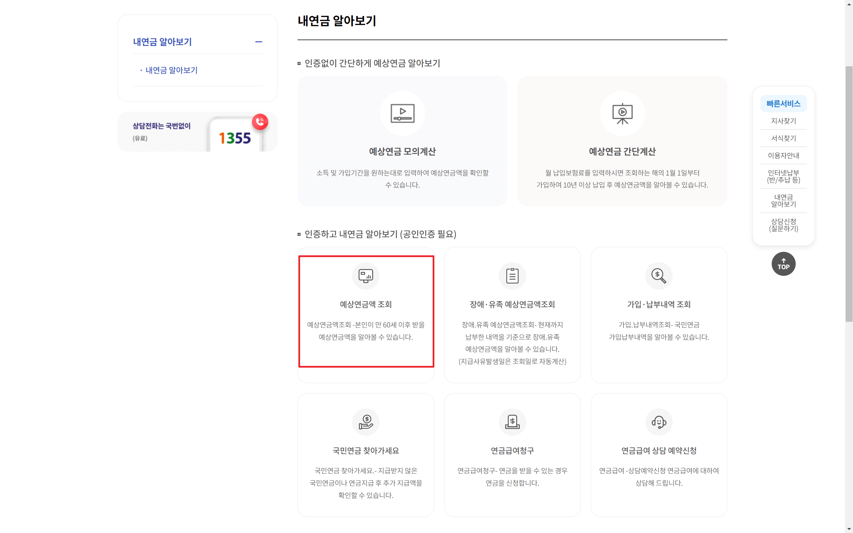Click the 예상연금 간단계산 presentation board icon
This screenshot has width=853, height=533.
pyautogui.click(x=622, y=113)
